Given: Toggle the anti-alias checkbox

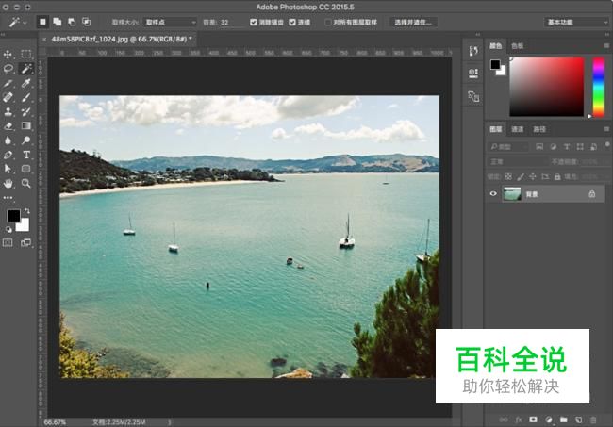Looking at the screenshot, I should [254, 23].
